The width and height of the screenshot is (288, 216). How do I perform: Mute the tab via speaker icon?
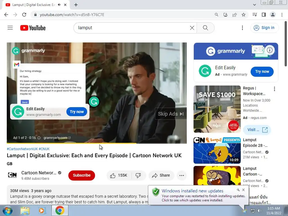coord(59,5)
